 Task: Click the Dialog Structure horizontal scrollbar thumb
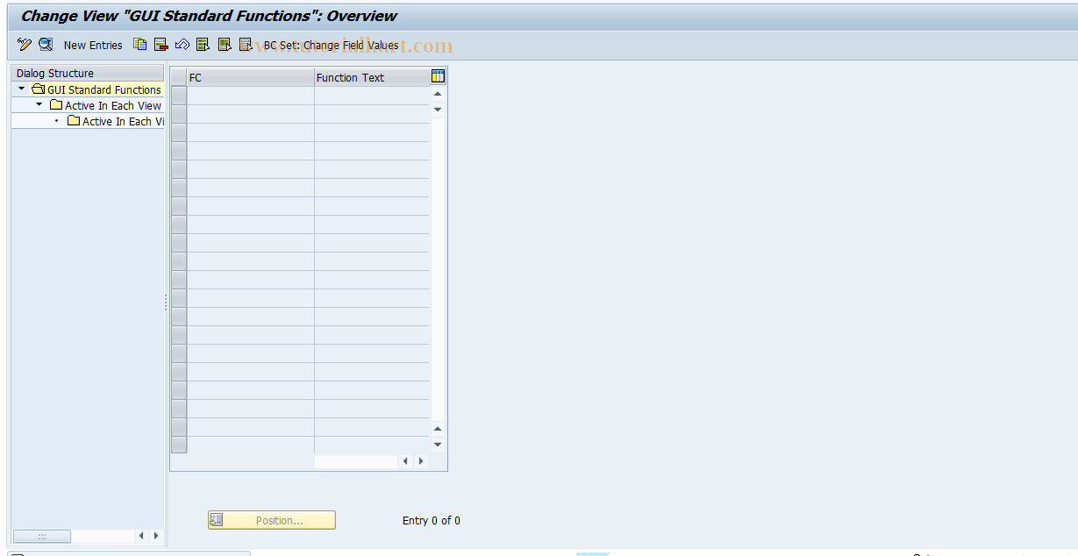point(42,536)
